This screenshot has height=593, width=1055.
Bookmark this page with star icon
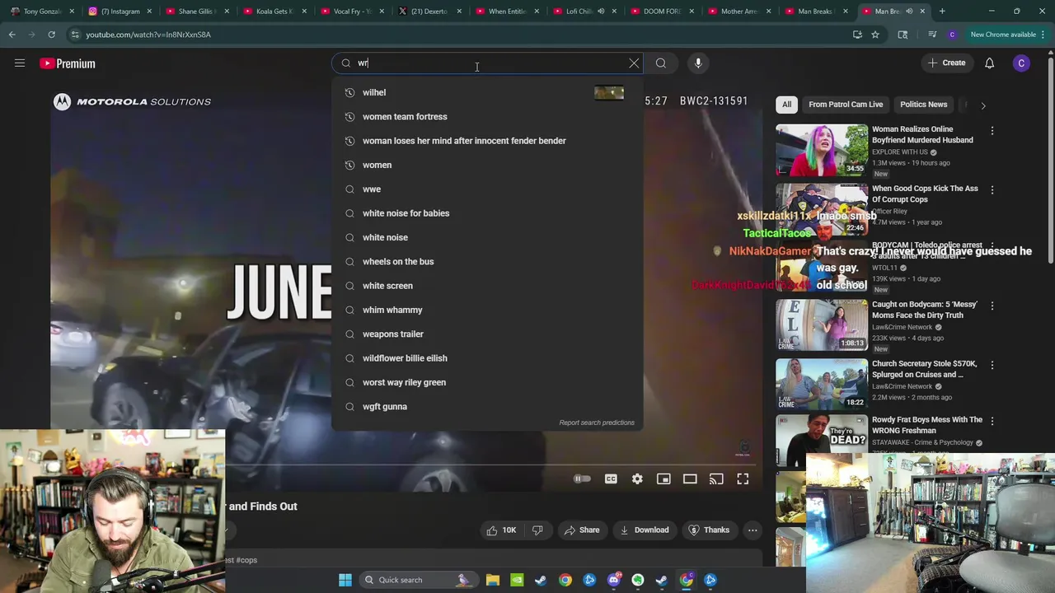pyautogui.click(x=875, y=35)
